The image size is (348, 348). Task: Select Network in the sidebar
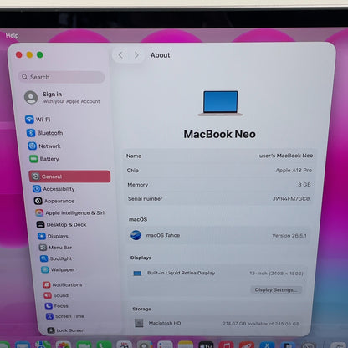point(44,146)
